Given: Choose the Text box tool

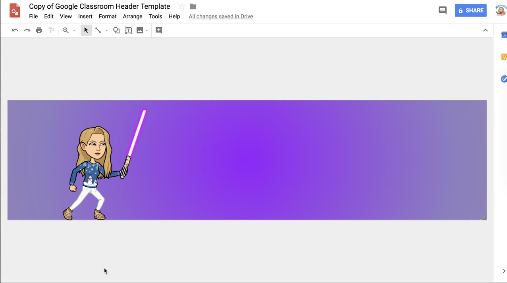Looking at the screenshot, I should coord(129,30).
